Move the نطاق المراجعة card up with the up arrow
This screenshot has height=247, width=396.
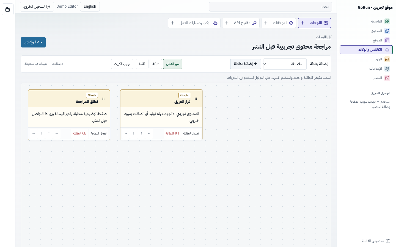pyautogui.click(x=49, y=133)
